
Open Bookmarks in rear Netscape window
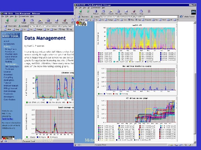click(10, 26)
